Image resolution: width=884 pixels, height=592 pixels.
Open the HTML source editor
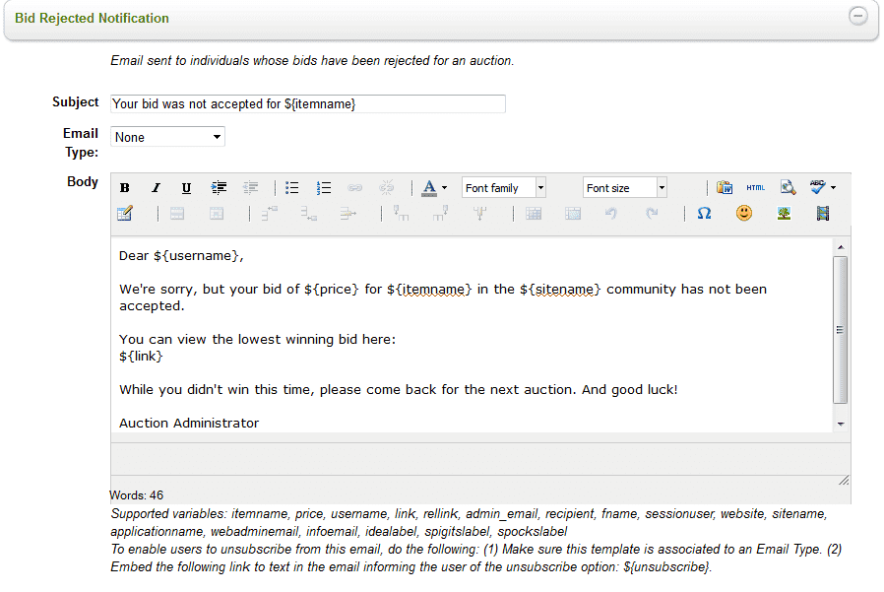click(x=755, y=188)
